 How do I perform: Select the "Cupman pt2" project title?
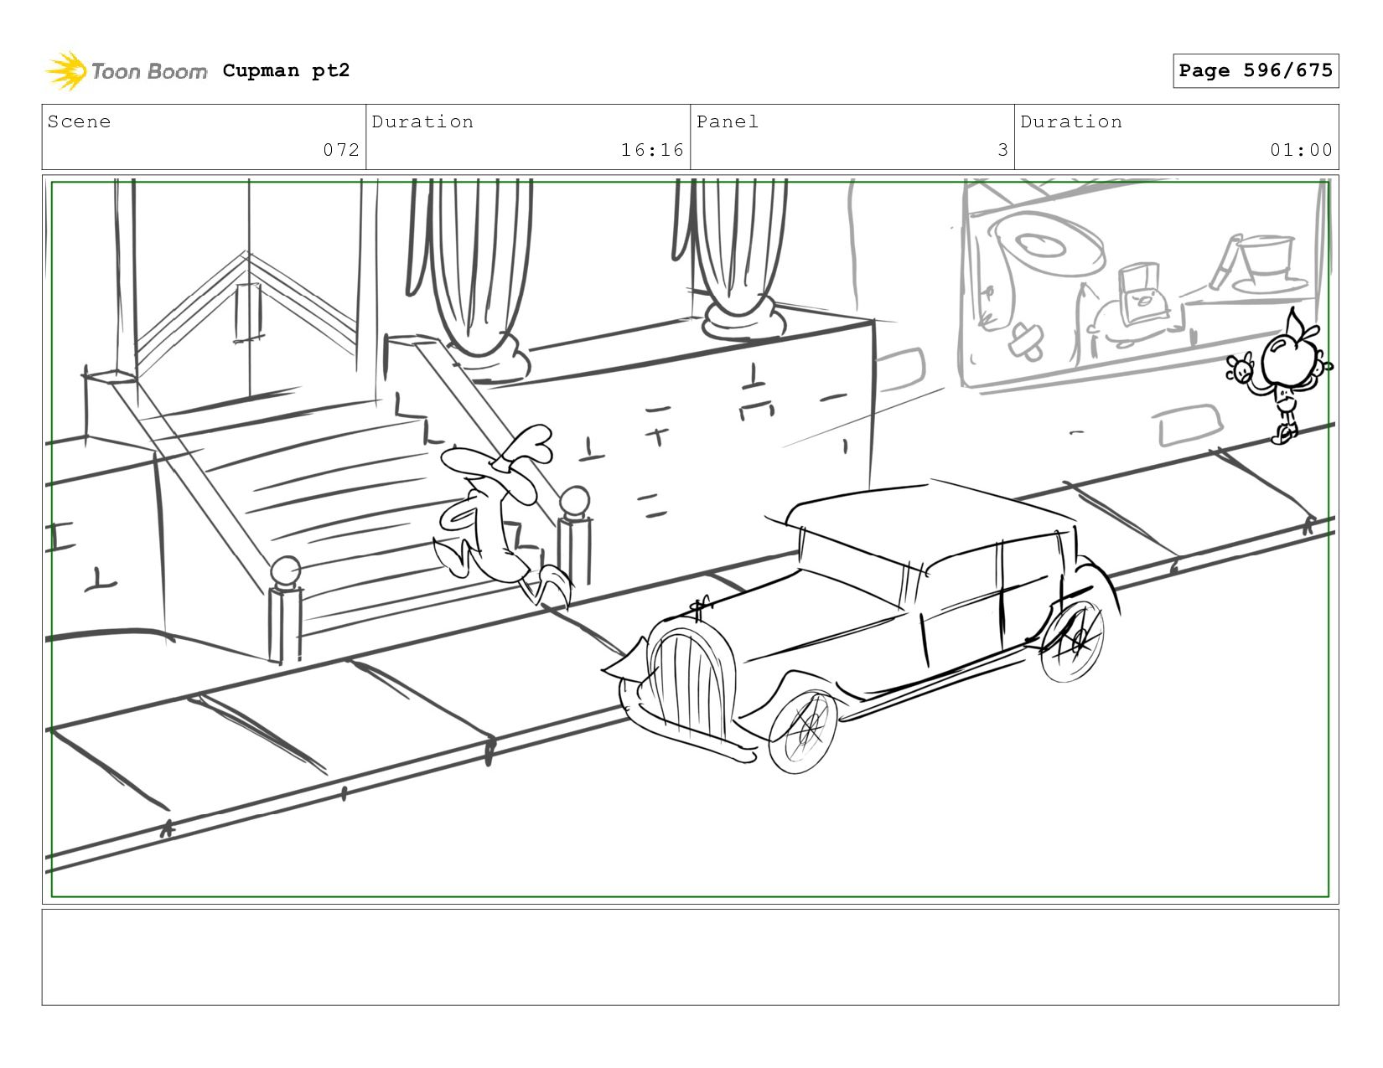tap(286, 70)
